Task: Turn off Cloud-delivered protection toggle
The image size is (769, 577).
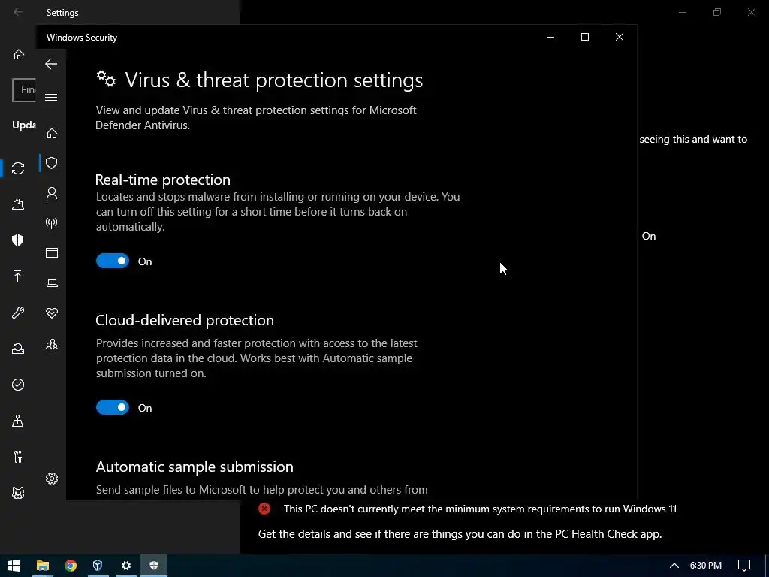Action: click(x=113, y=407)
